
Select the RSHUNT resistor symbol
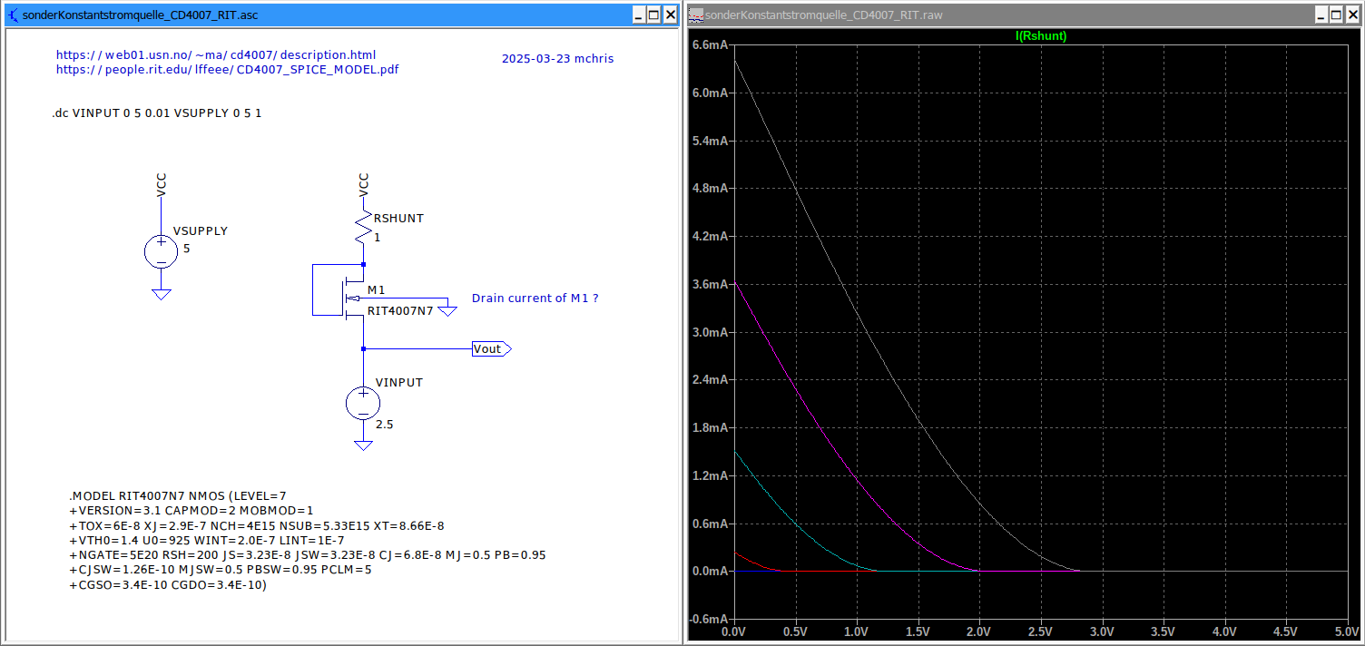pyautogui.click(x=364, y=227)
